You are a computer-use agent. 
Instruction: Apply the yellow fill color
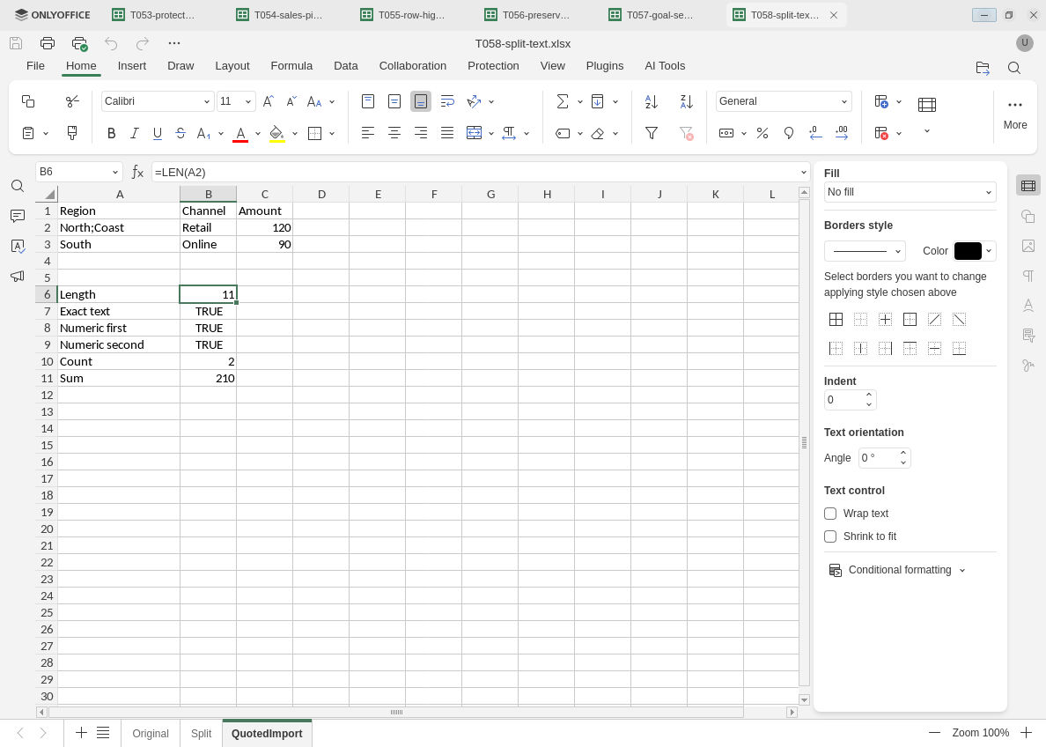click(276, 134)
